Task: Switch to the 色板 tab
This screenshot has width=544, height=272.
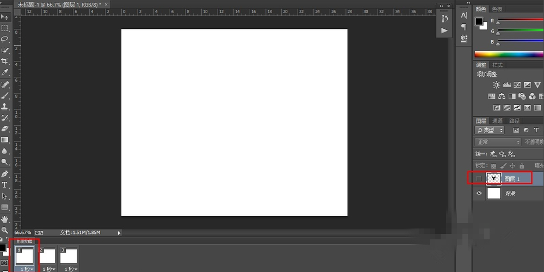Action: pos(497,9)
